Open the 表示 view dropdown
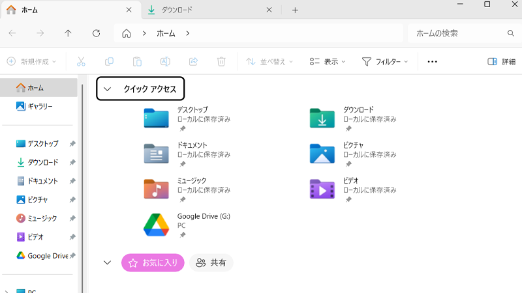The image size is (522, 293). pos(328,61)
